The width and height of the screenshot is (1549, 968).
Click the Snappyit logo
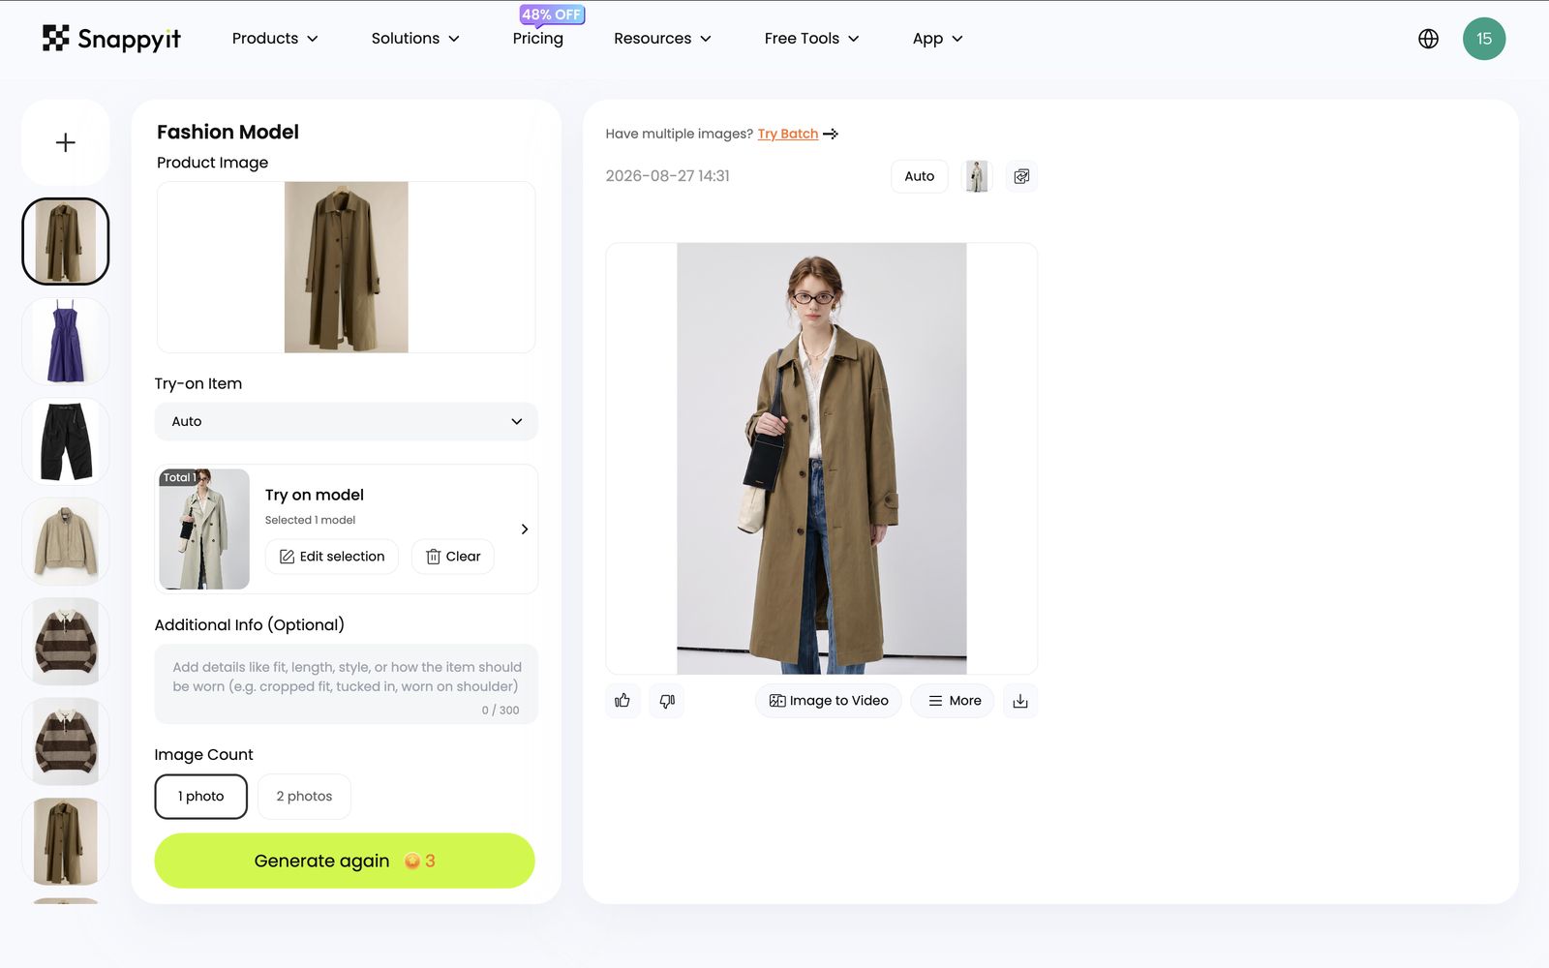[x=111, y=39]
